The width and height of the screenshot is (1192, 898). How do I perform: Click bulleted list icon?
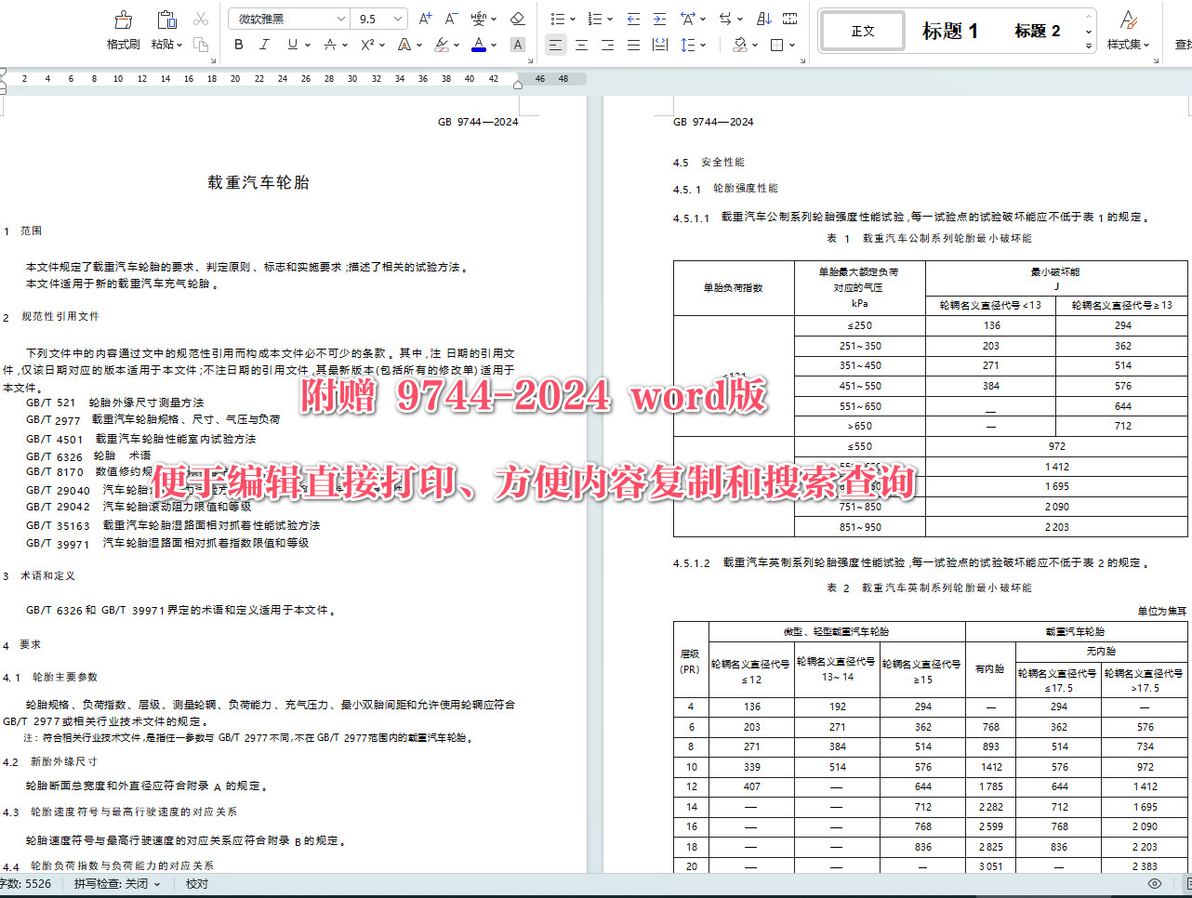pyautogui.click(x=556, y=19)
